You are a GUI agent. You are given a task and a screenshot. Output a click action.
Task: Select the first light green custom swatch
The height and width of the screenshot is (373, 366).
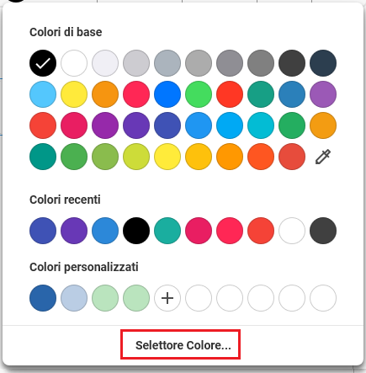[x=105, y=298]
